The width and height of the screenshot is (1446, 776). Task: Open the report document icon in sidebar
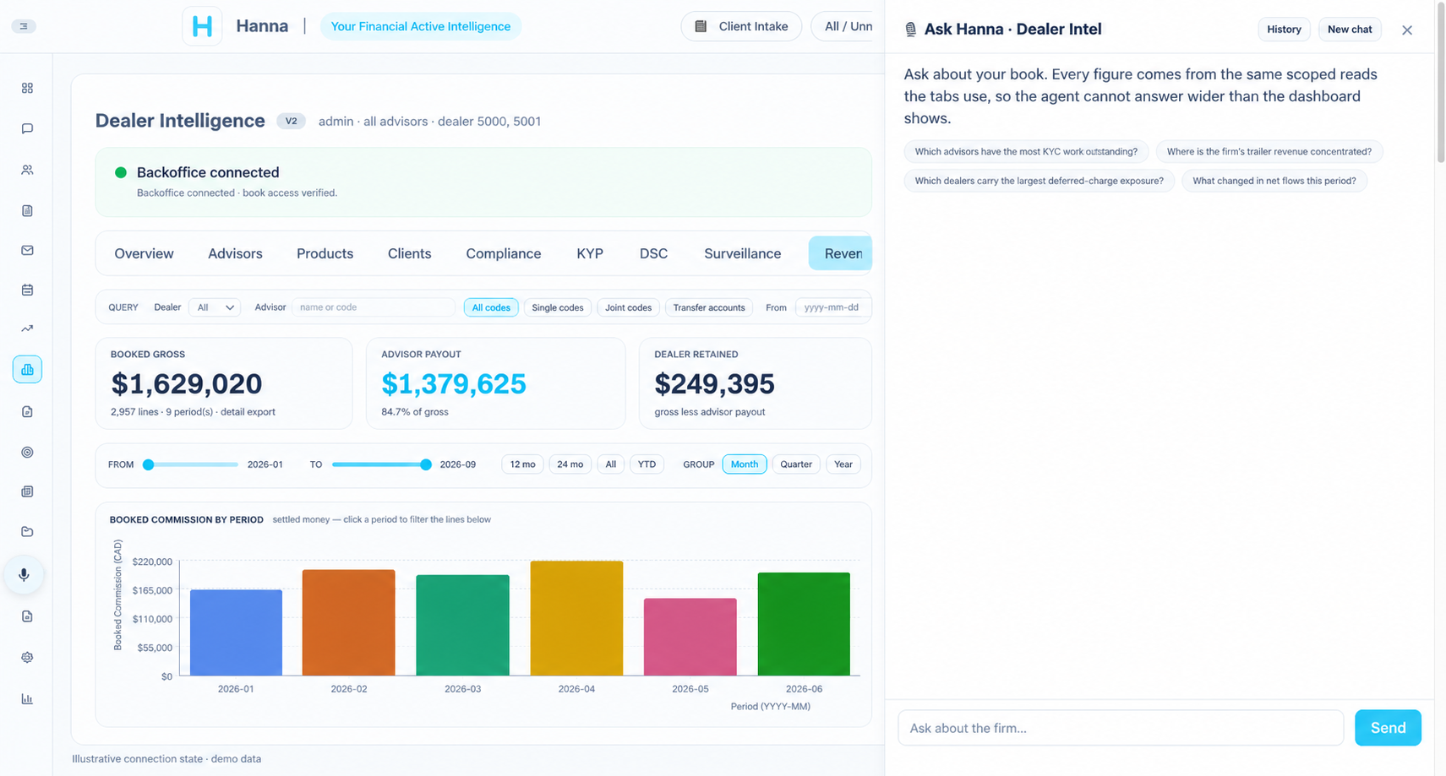tap(27, 210)
